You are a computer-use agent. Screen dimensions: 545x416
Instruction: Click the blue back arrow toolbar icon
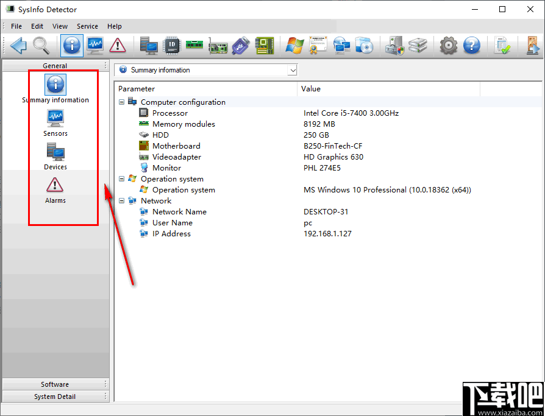(x=18, y=46)
